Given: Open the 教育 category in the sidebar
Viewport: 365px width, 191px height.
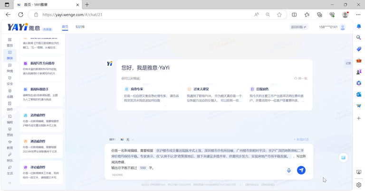Looking at the screenshot, I should coord(10,145).
